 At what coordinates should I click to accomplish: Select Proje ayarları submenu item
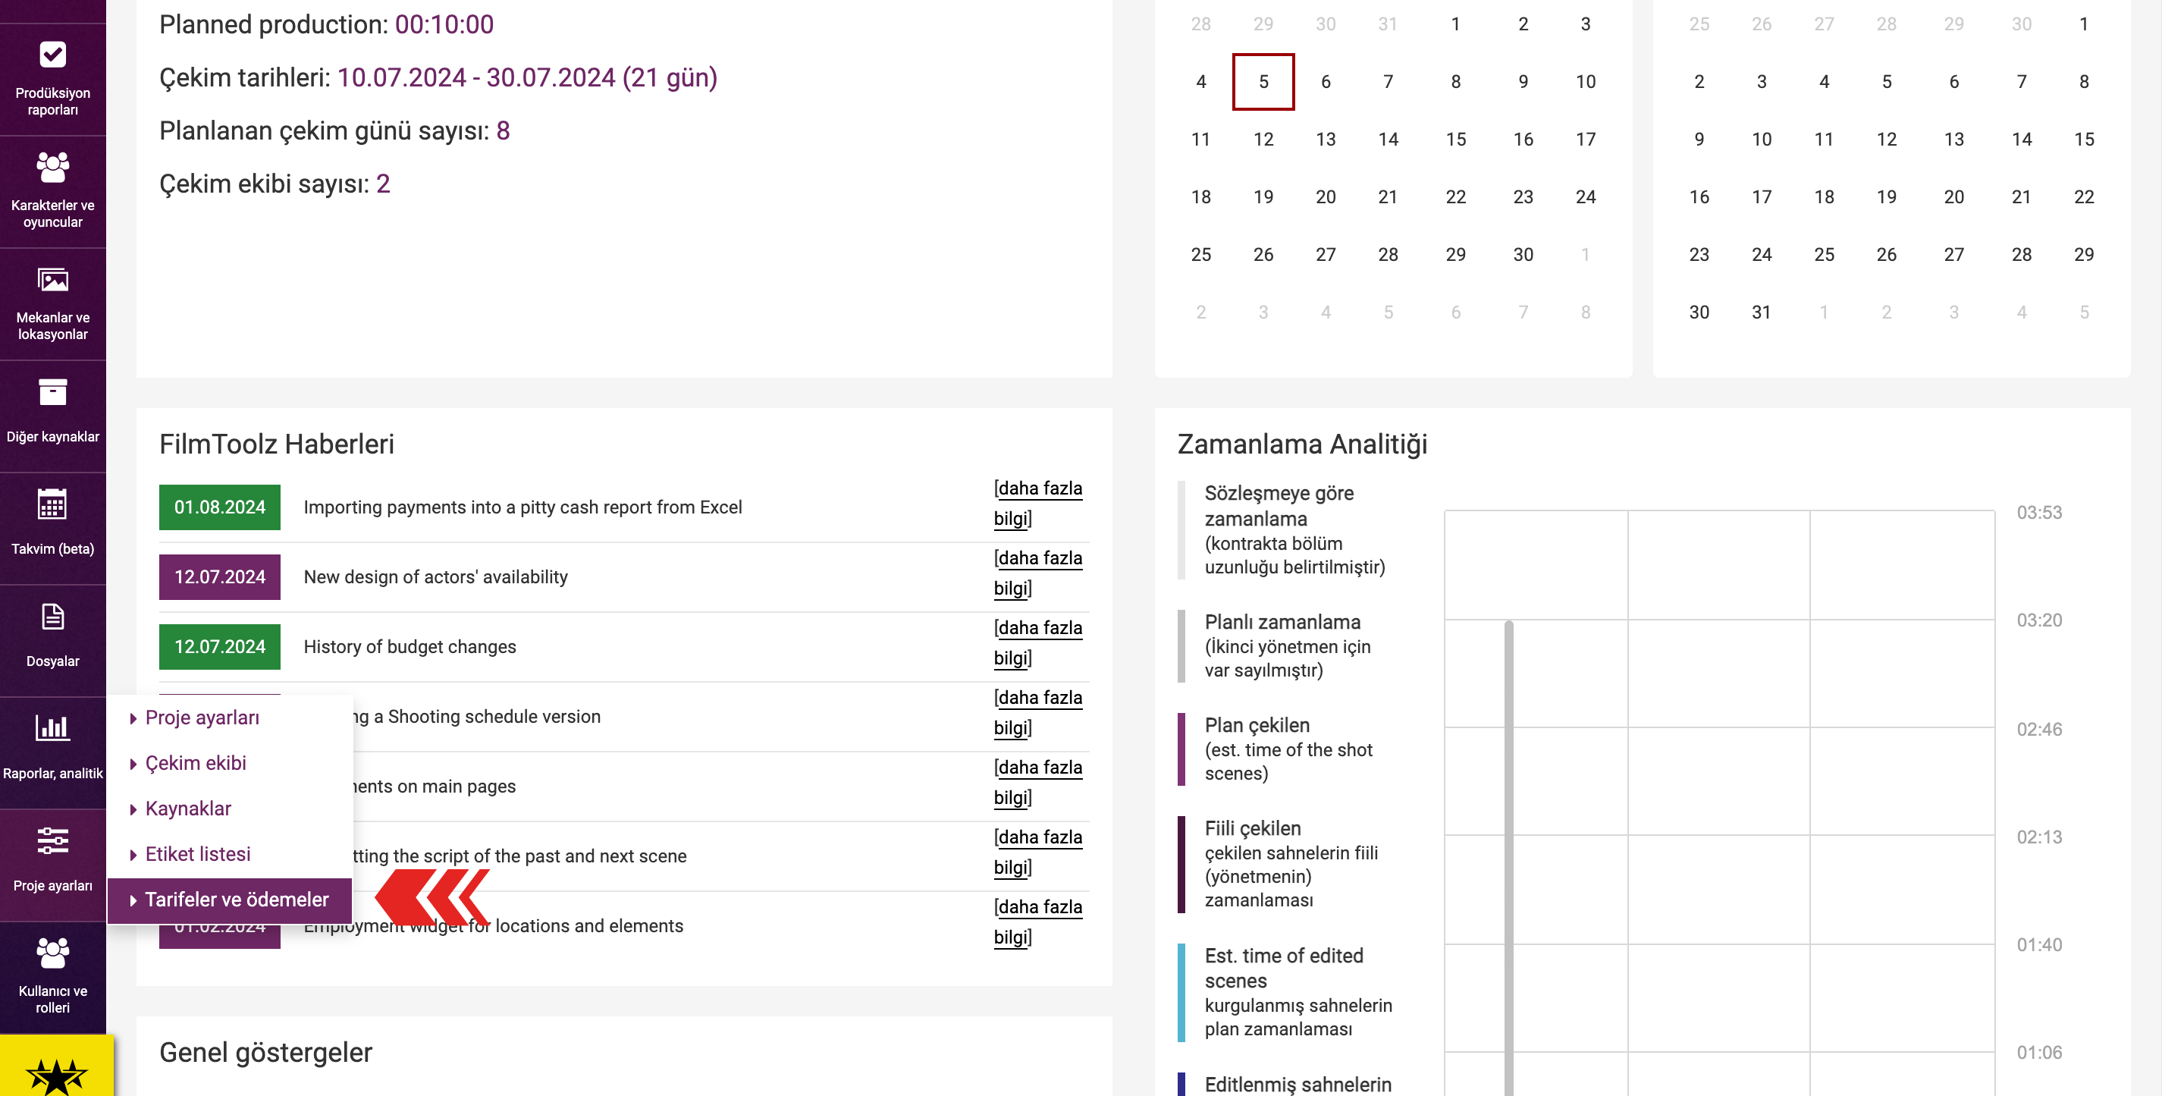[x=202, y=718]
